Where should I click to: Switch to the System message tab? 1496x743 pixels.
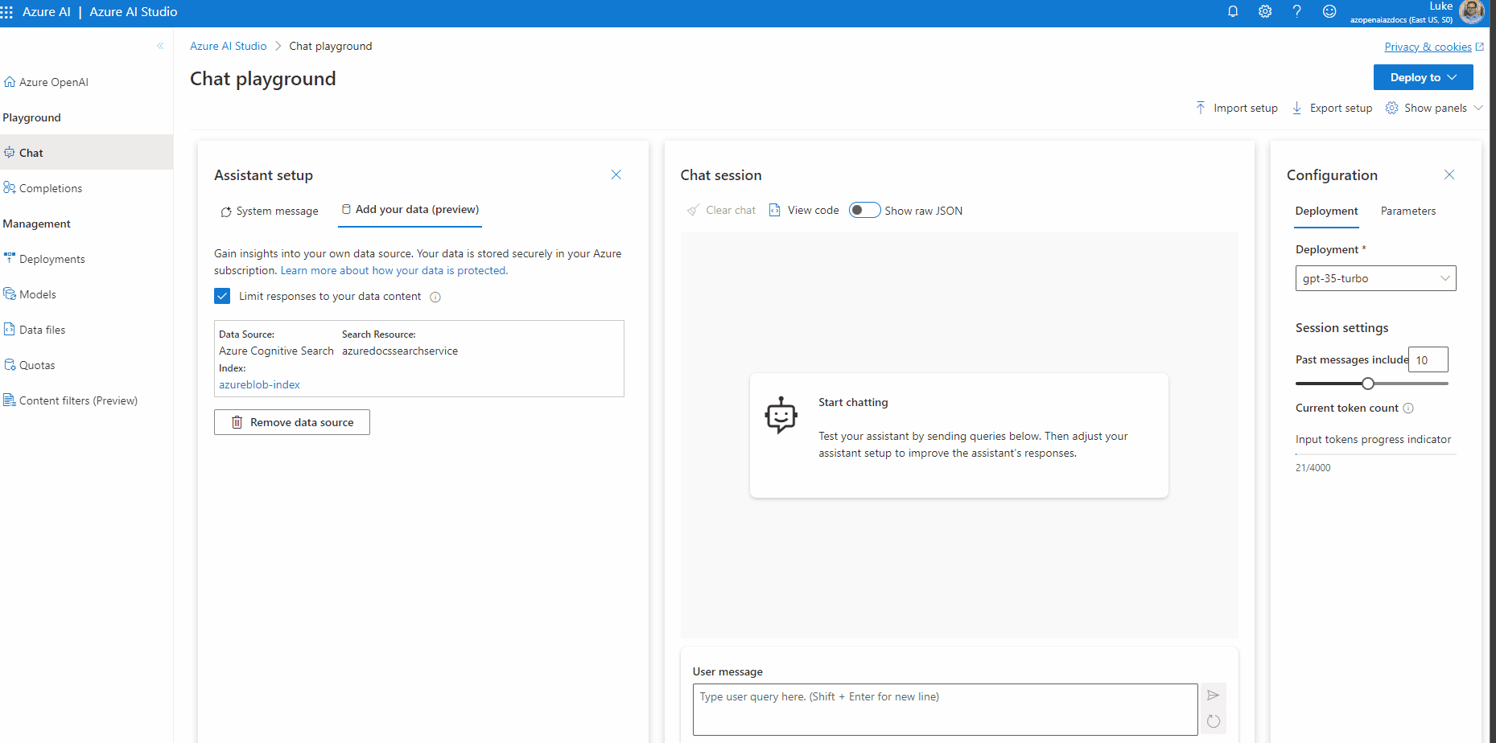(270, 211)
